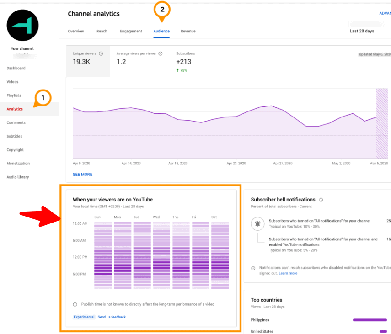Image resolution: width=391 pixels, height=334 pixels.
Task: Click info icon beside notifications disclaimer
Action: [253, 268]
